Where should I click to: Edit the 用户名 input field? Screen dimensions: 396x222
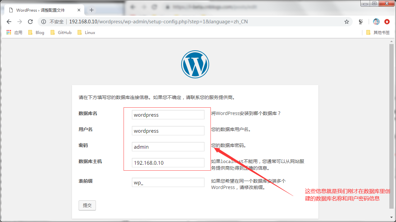(x=168, y=131)
